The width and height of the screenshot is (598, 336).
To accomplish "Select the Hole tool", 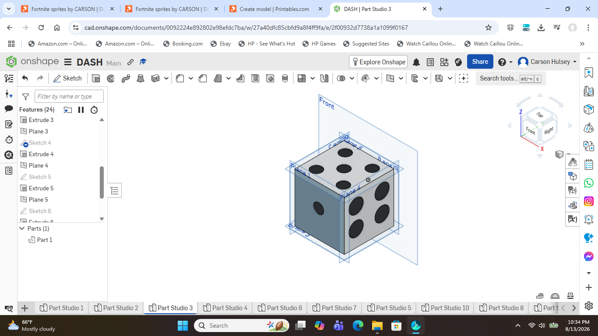I will pyautogui.click(x=270, y=78).
